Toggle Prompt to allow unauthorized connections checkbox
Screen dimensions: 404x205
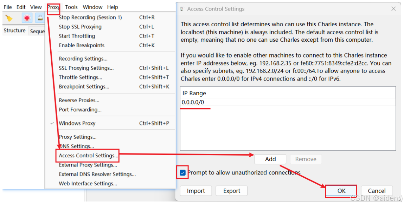click(x=182, y=172)
